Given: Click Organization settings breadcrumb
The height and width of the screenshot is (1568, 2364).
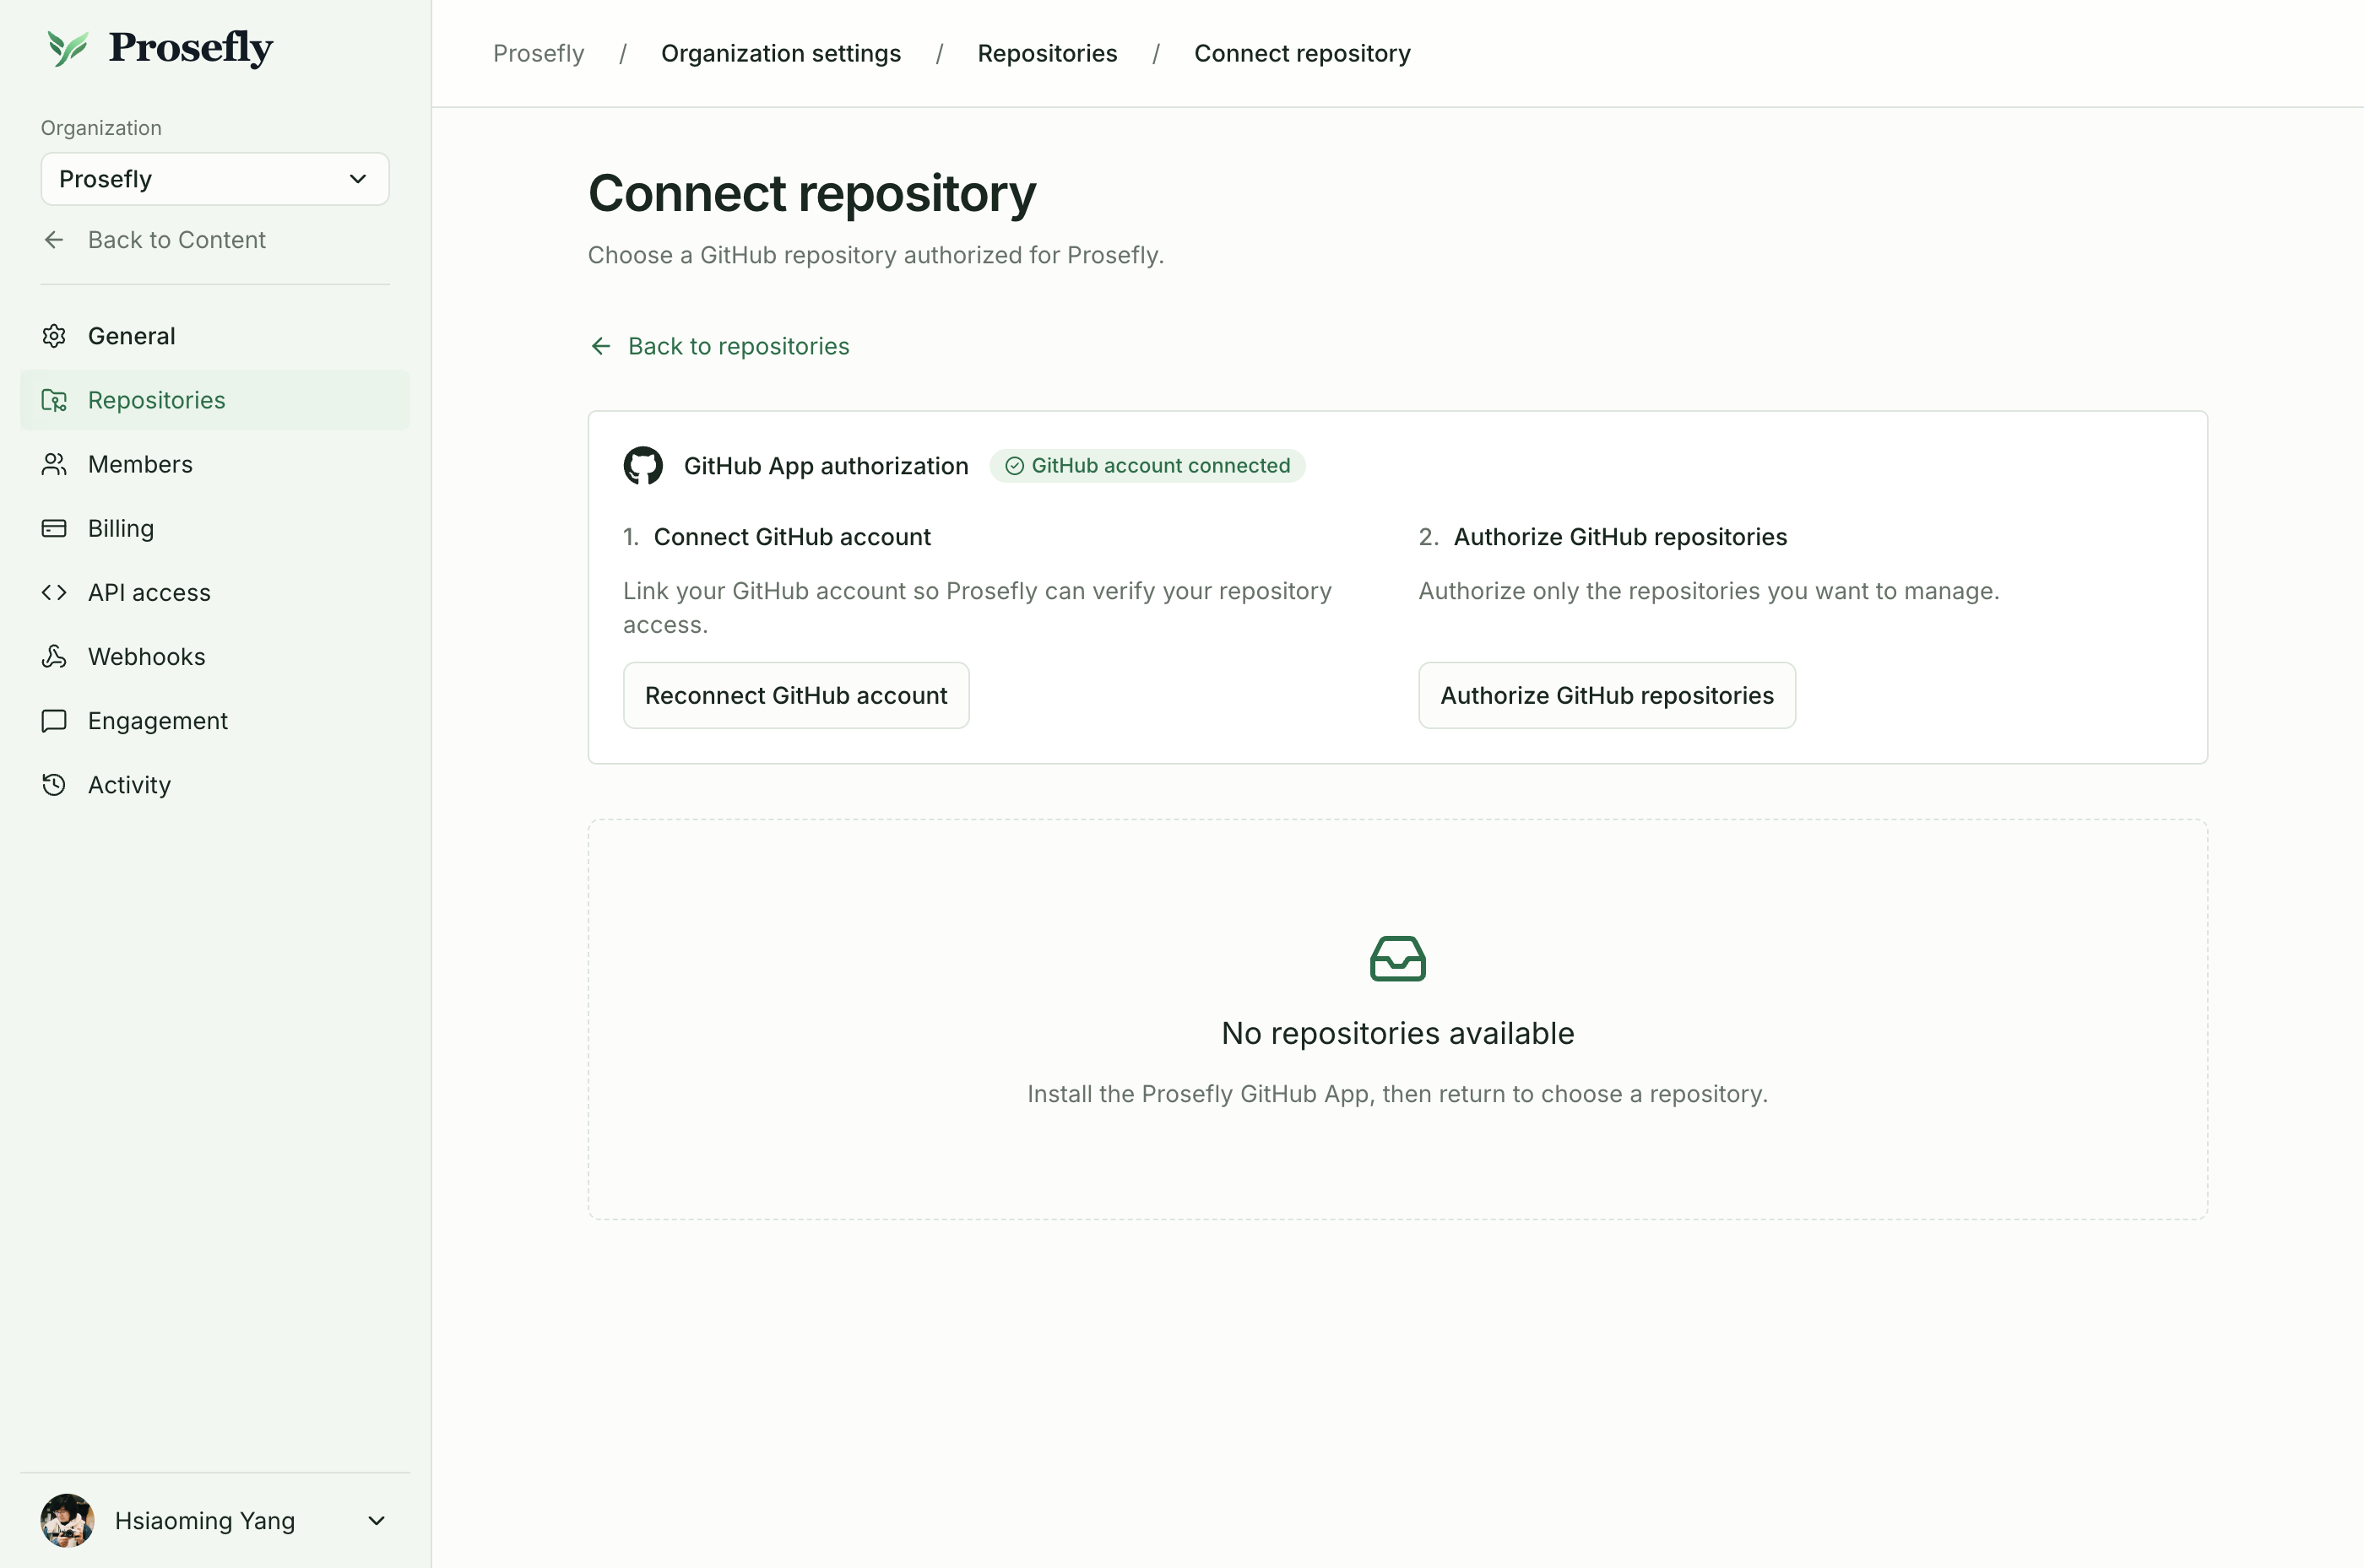Looking at the screenshot, I should (x=780, y=53).
